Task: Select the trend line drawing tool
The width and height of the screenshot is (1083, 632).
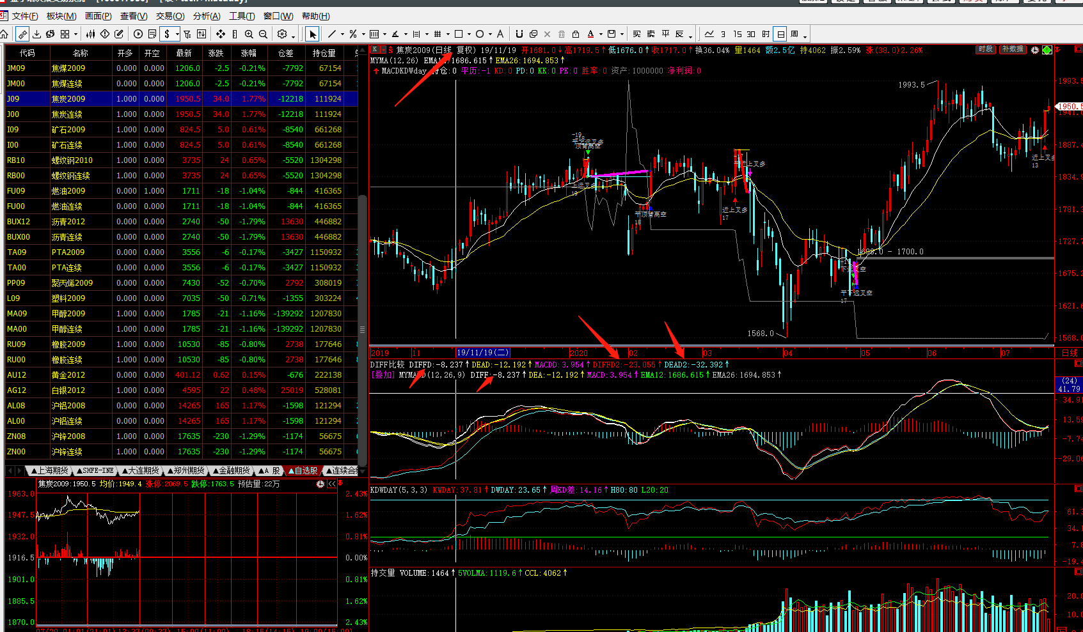Action: pos(331,34)
